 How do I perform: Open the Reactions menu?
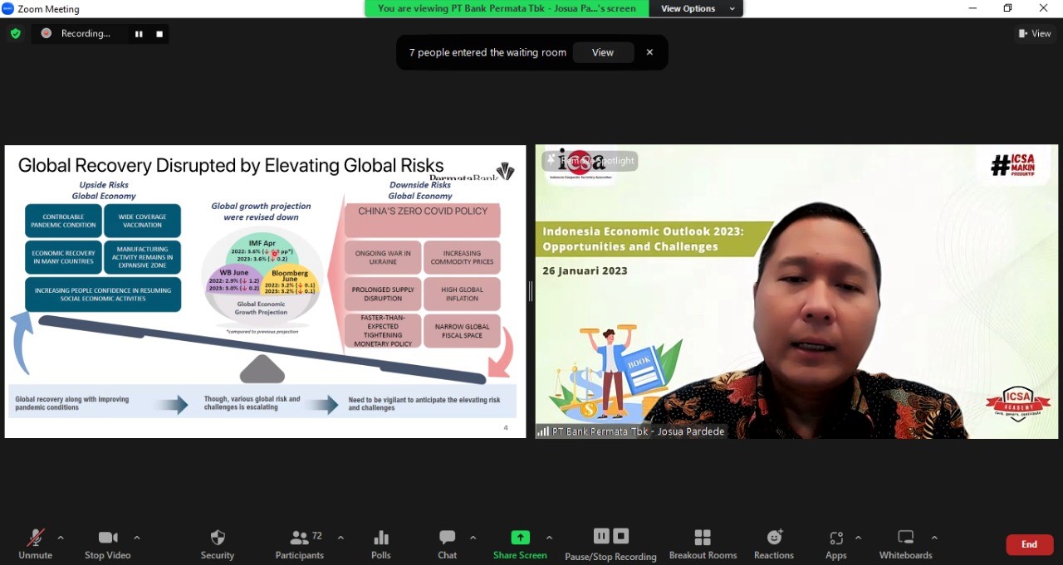coord(773,543)
